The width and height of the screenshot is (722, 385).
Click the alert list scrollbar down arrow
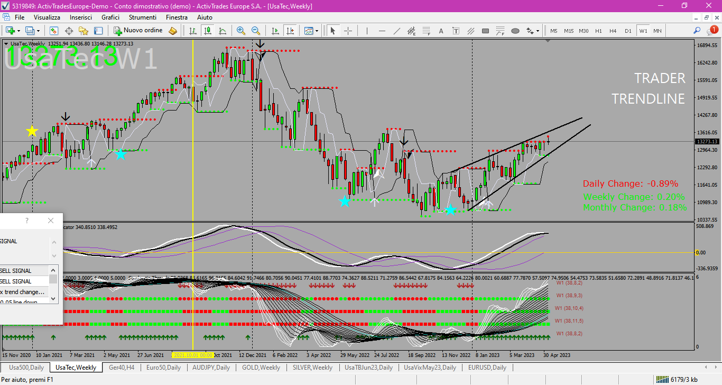[53, 299]
